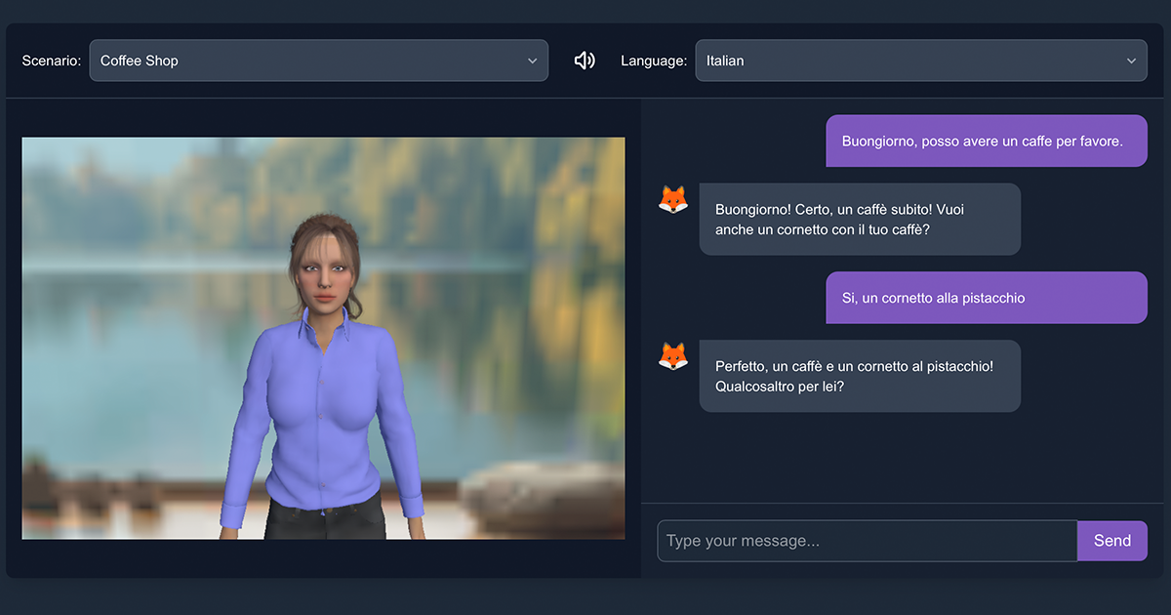Click the 'Qualcosaltro per lei?' bot reply

pos(859,376)
